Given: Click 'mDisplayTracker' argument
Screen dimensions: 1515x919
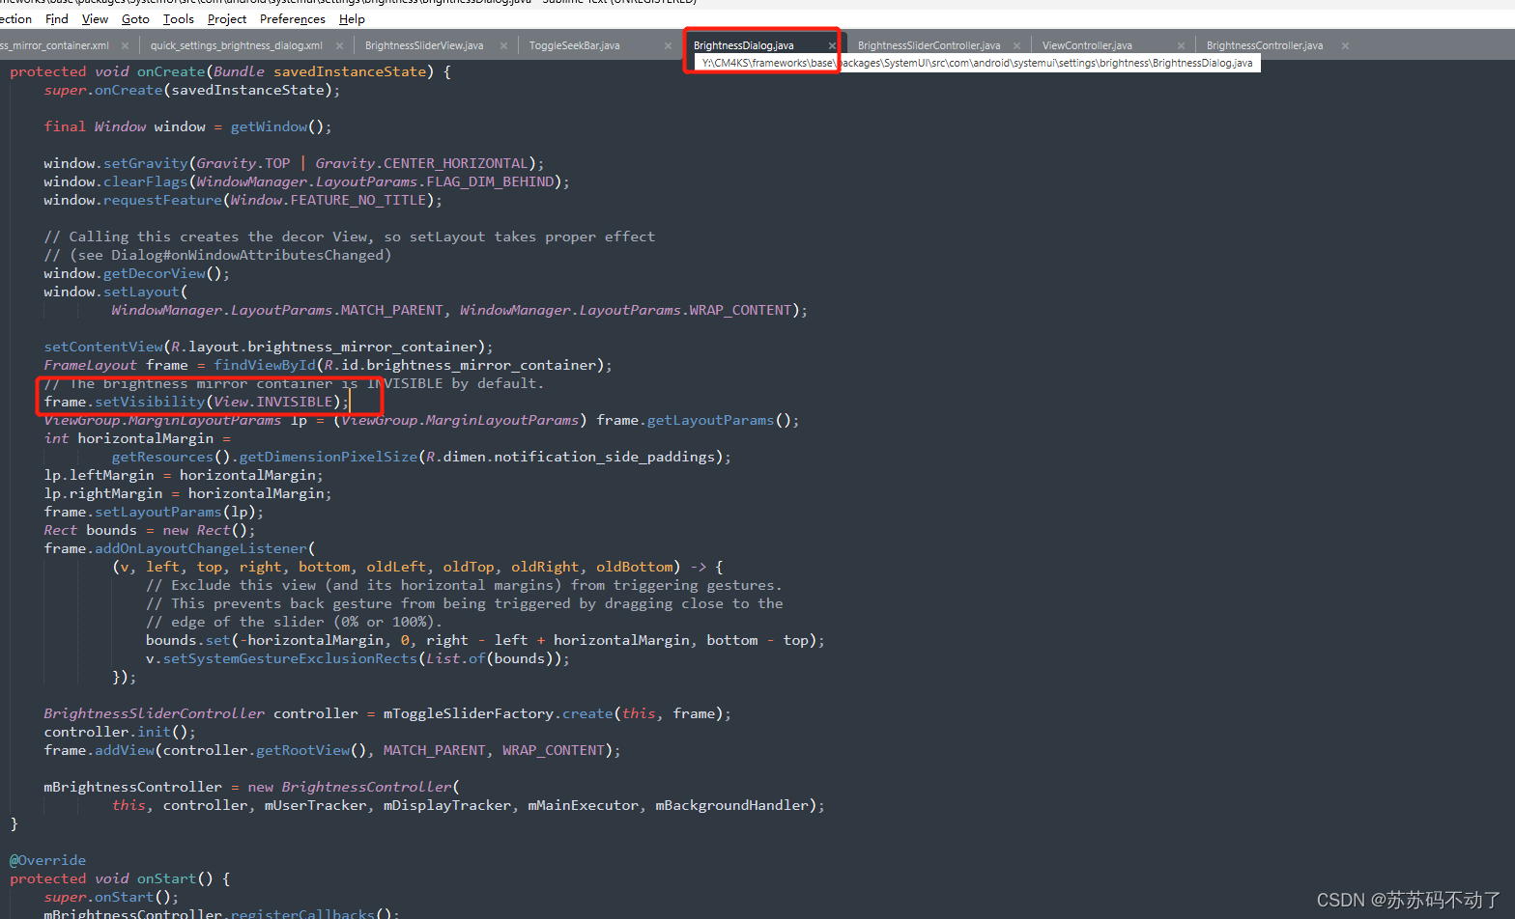Looking at the screenshot, I should pos(447,805).
